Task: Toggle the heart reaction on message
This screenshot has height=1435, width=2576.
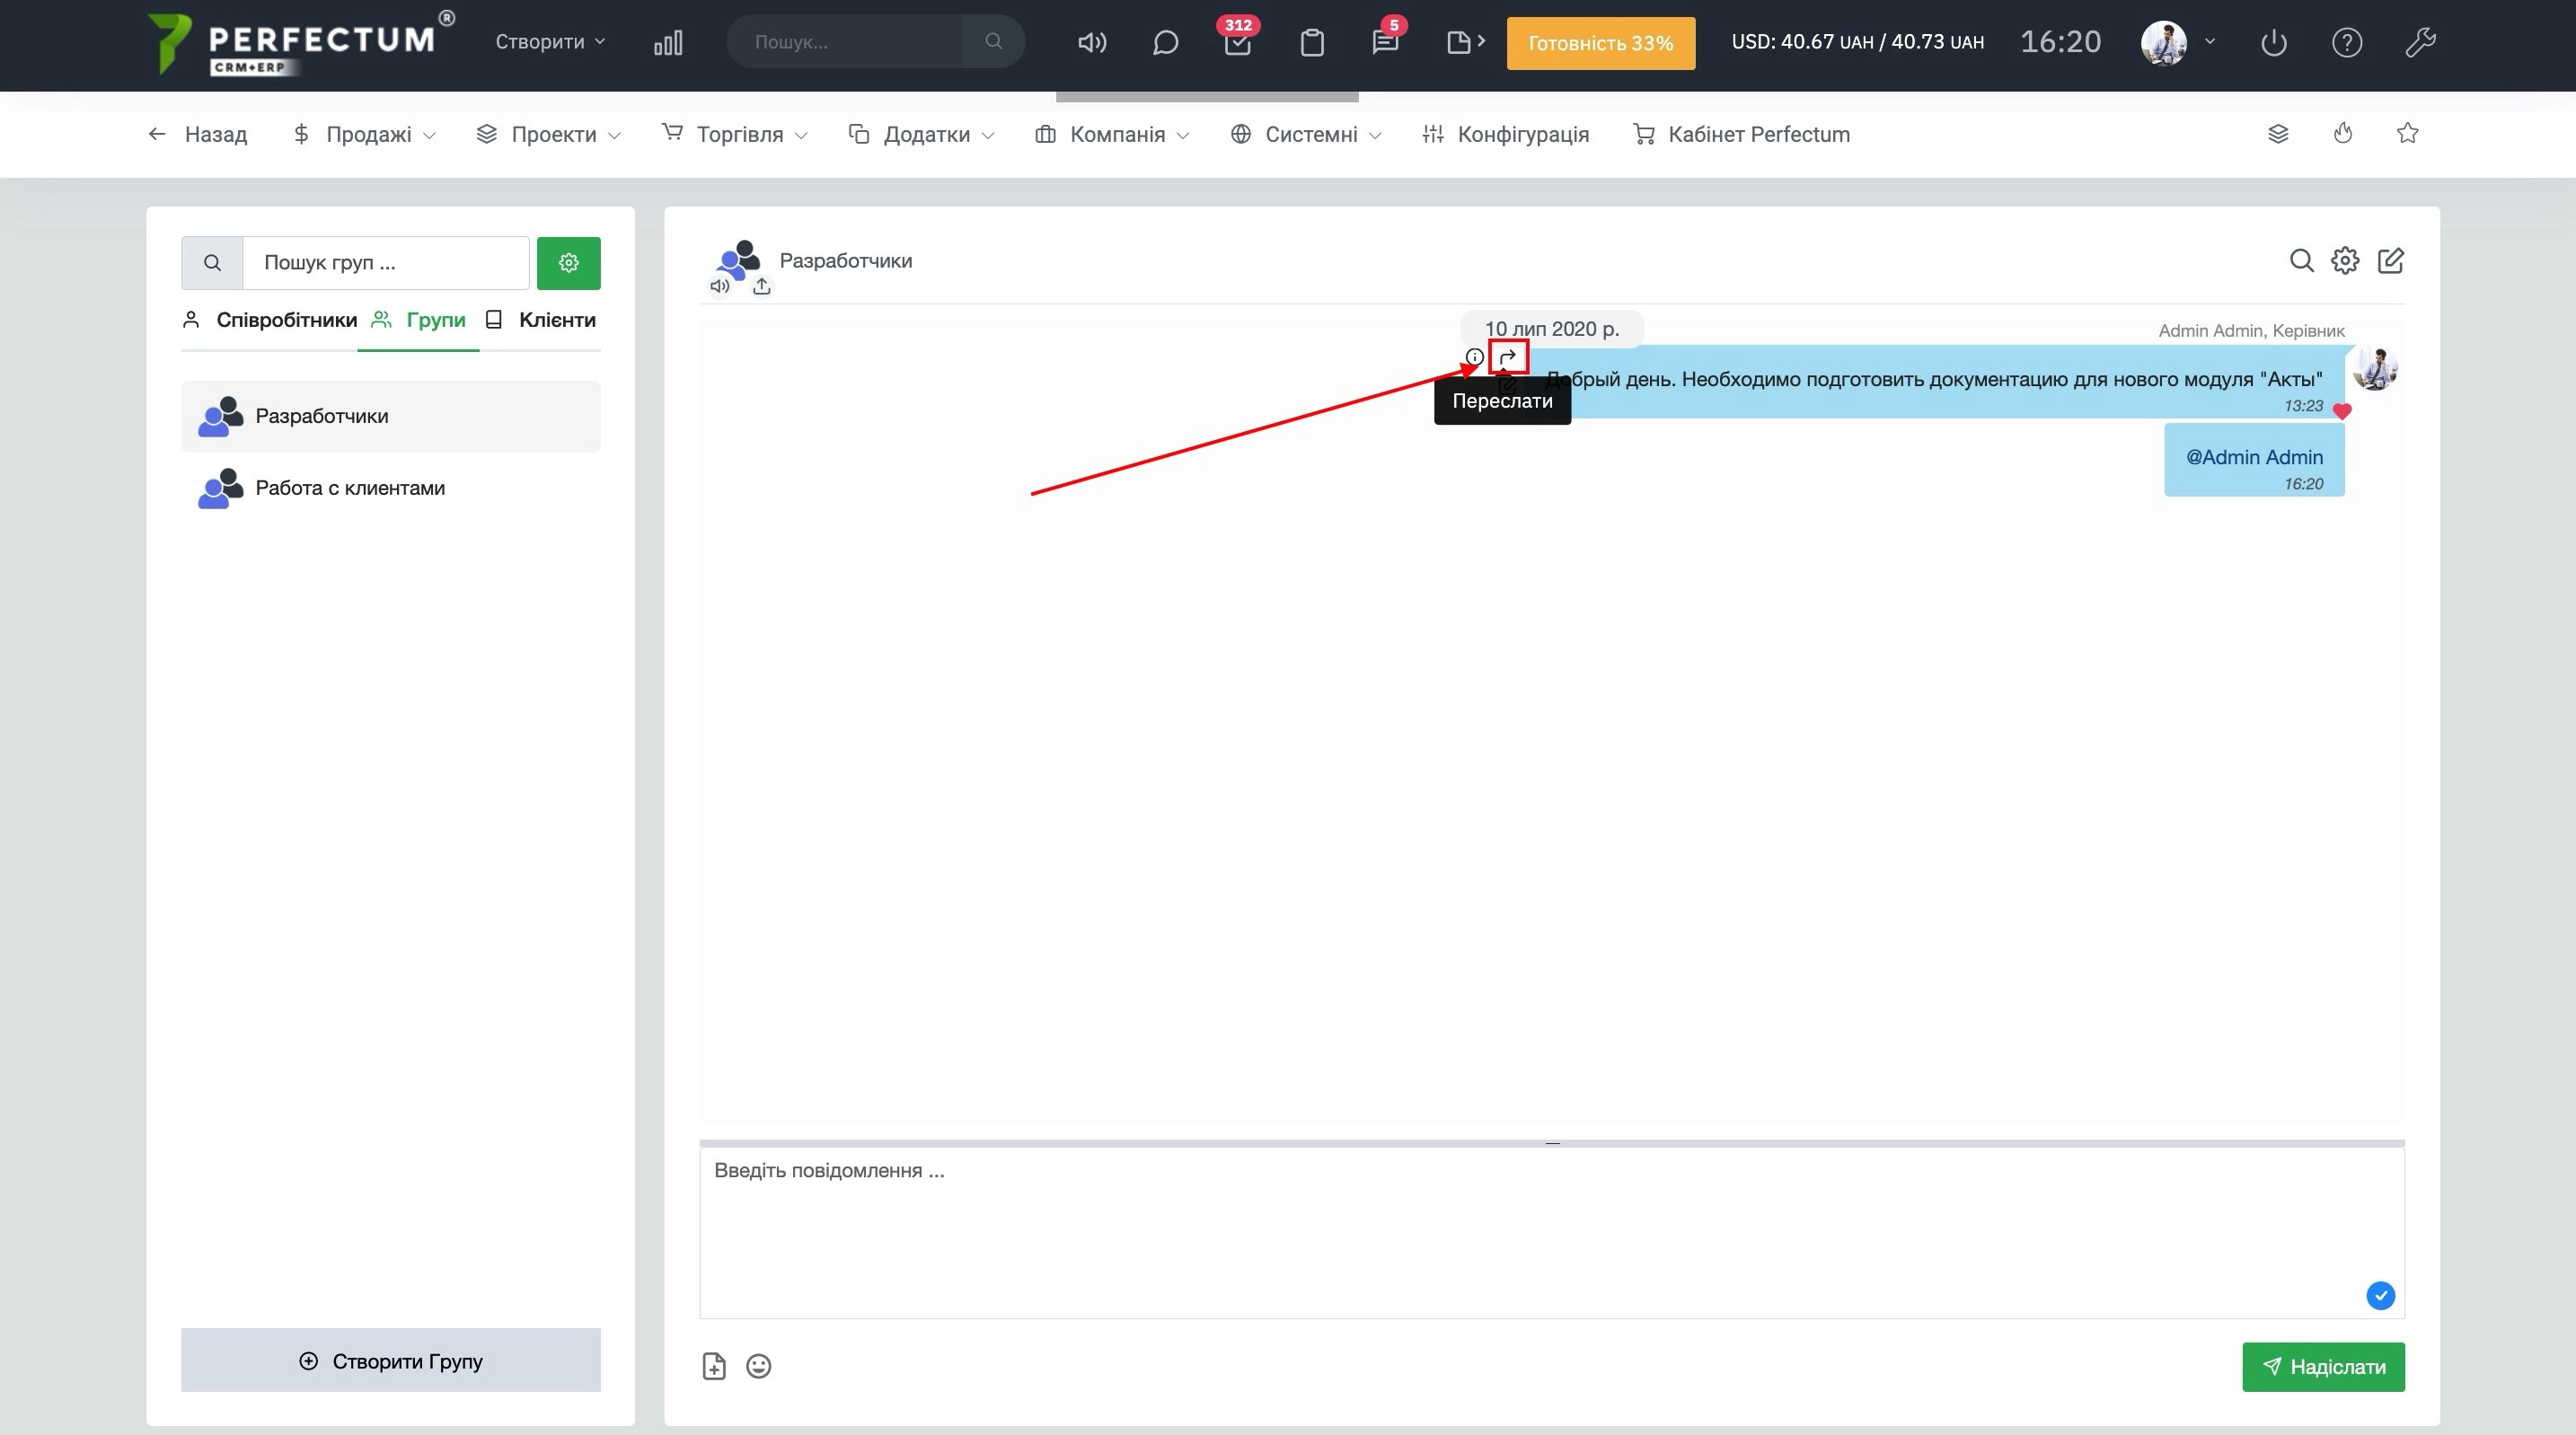Action: 2341,411
